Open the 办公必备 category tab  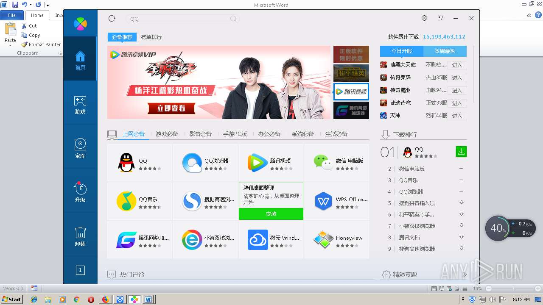tap(269, 134)
